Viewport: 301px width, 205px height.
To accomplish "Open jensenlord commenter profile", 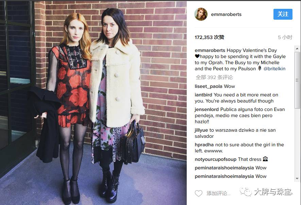I will click(x=206, y=109).
